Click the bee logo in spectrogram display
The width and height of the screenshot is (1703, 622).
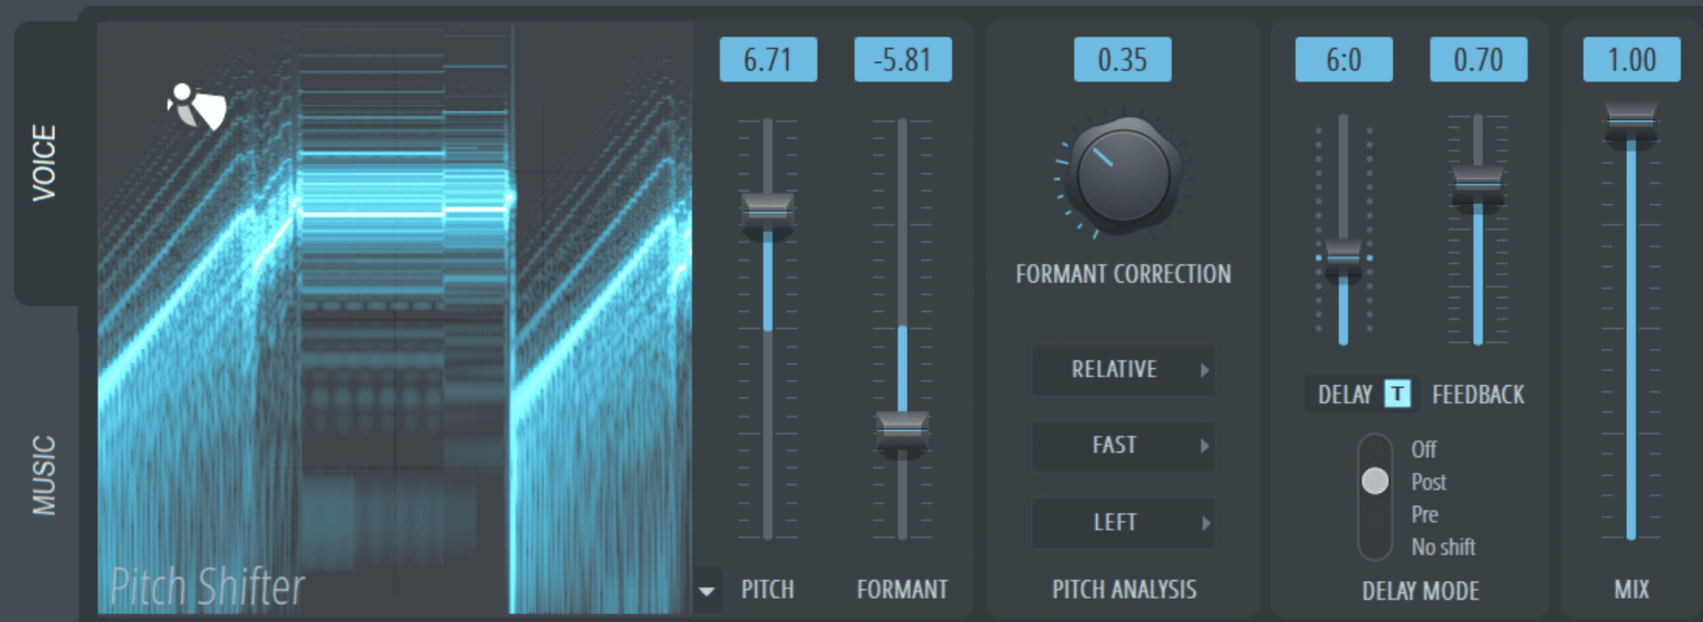197,107
